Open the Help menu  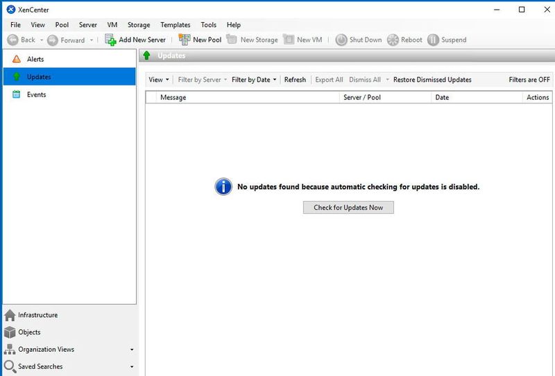coord(234,25)
